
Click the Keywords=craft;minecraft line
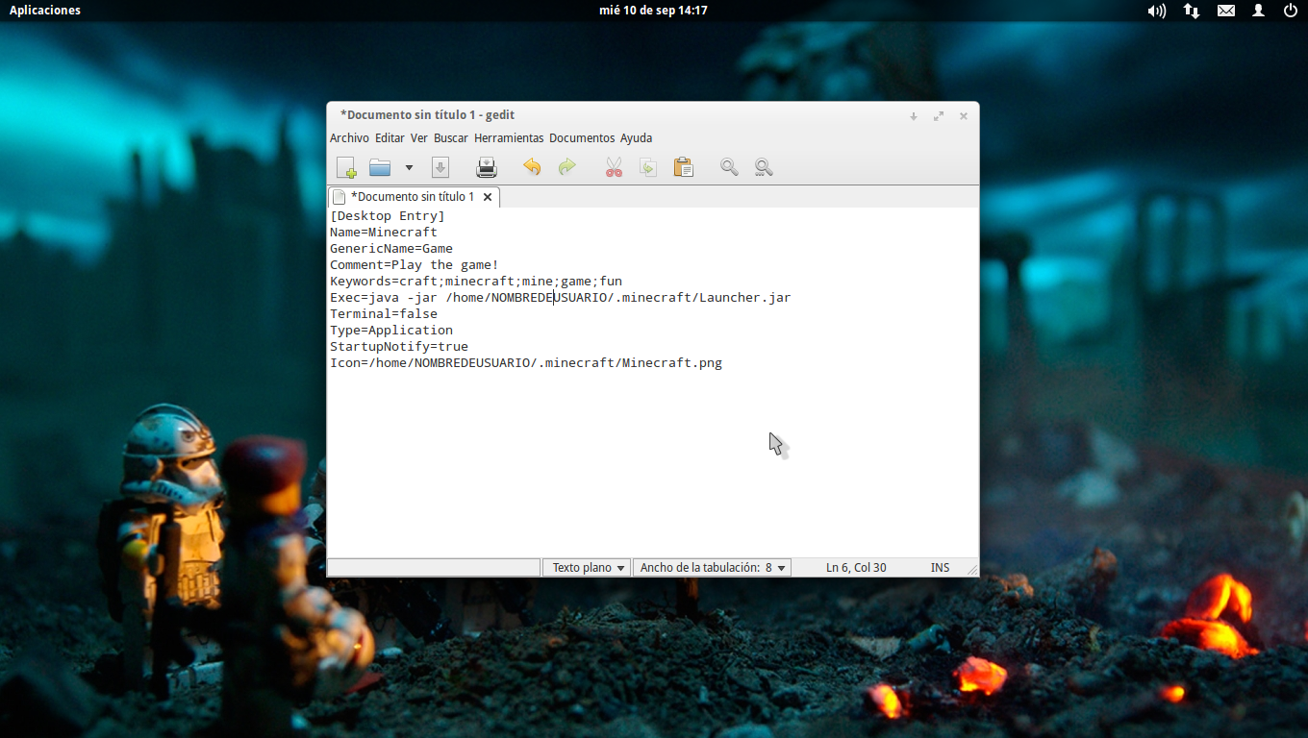[476, 282]
